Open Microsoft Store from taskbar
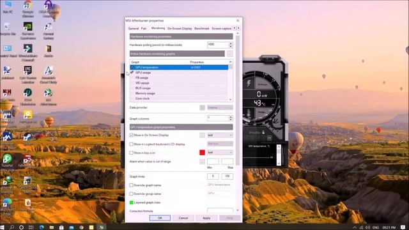The image size is (409, 230). pos(61,227)
